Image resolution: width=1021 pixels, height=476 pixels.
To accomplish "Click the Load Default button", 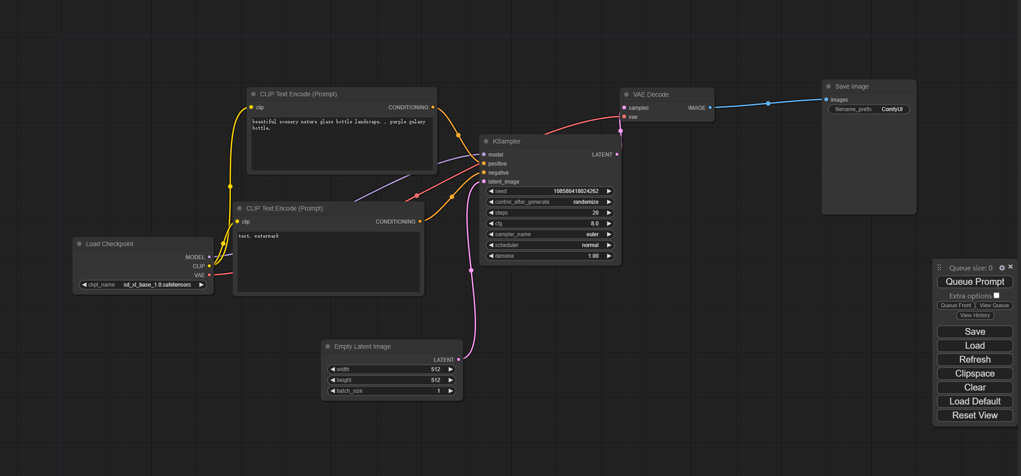I will tap(975, 401).
